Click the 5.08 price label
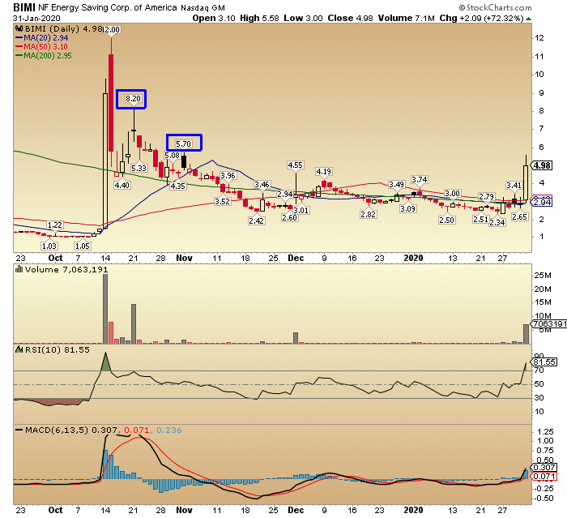The width and height of the screenshot is (567, 518). pos(172,156)
